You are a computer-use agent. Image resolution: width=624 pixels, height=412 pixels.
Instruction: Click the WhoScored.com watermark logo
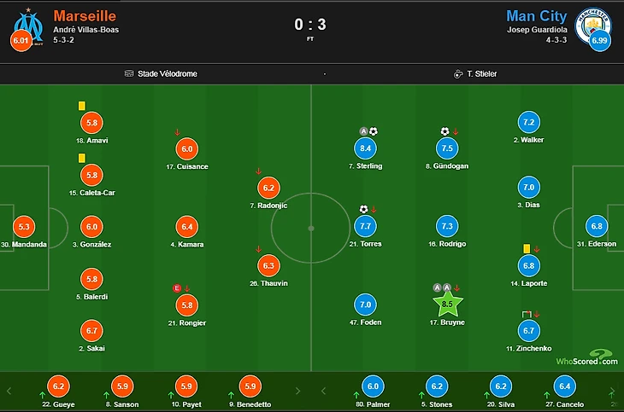point(587,357)
